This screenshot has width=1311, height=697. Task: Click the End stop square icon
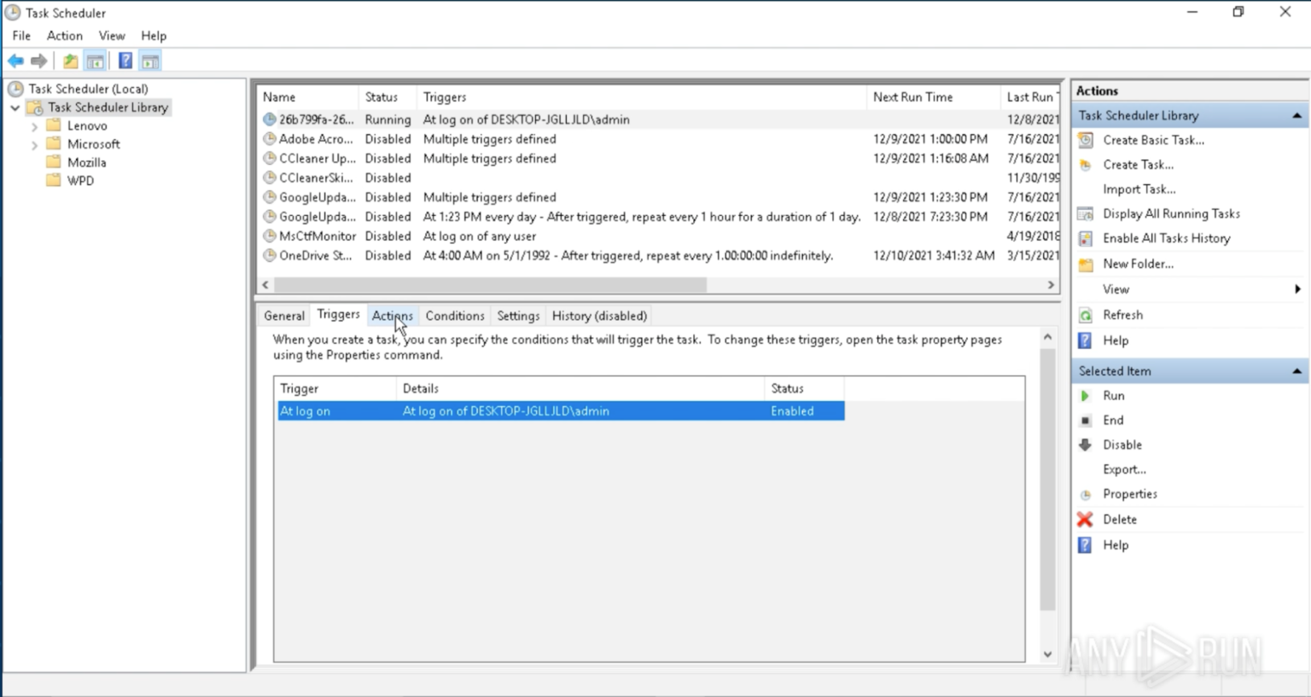point(1086,421)
